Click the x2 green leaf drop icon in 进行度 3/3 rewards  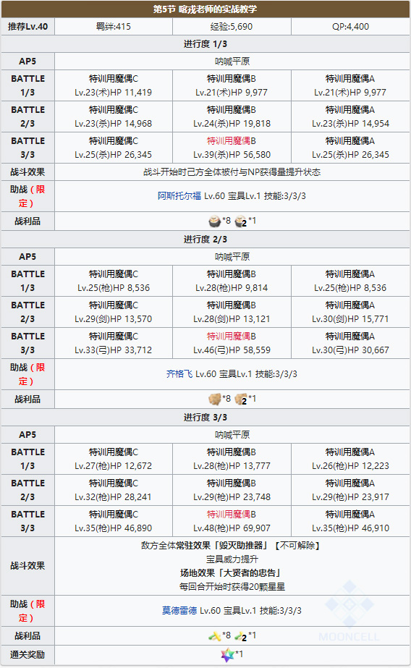point(241,636)
